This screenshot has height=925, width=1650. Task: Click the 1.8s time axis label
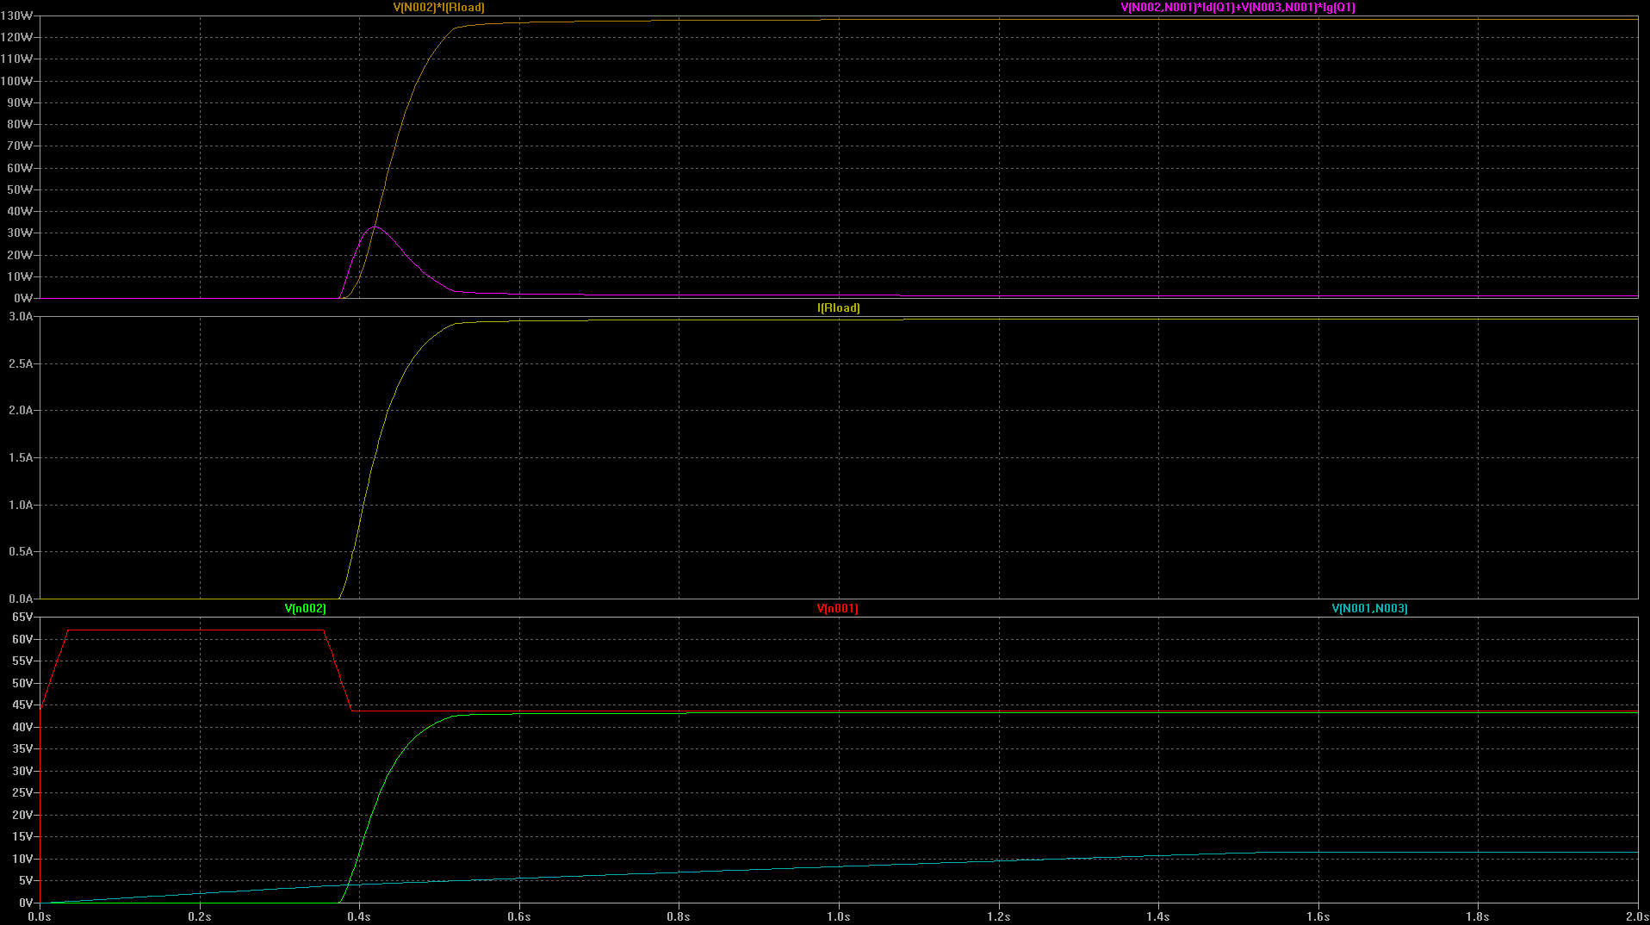click(x=1478, y=916)
